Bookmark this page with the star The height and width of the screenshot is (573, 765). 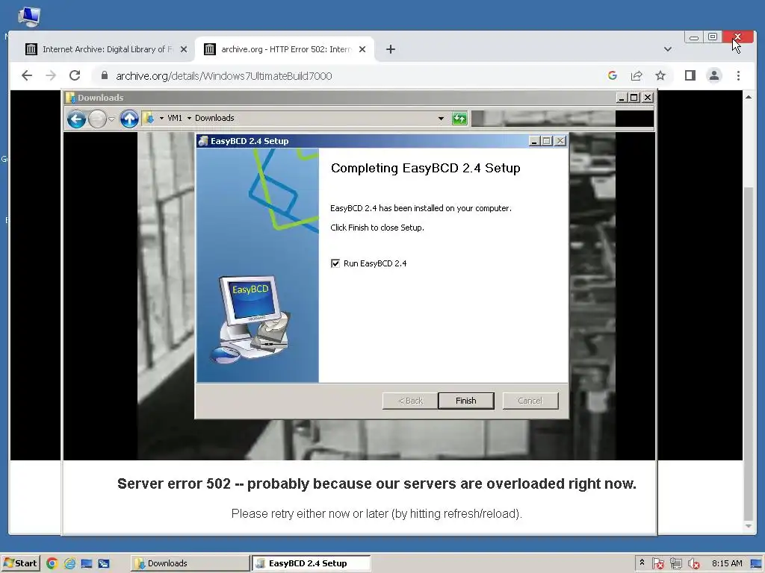[660, 75]
